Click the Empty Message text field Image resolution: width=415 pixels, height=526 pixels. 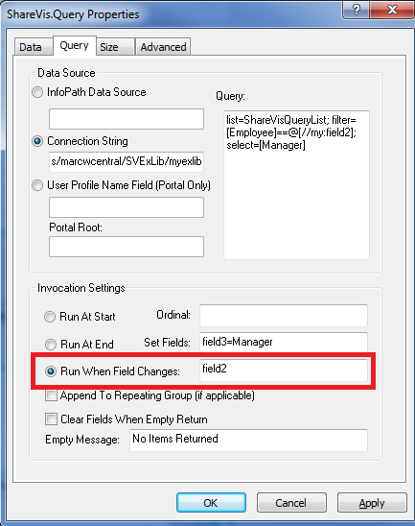[x=248, y=441]
